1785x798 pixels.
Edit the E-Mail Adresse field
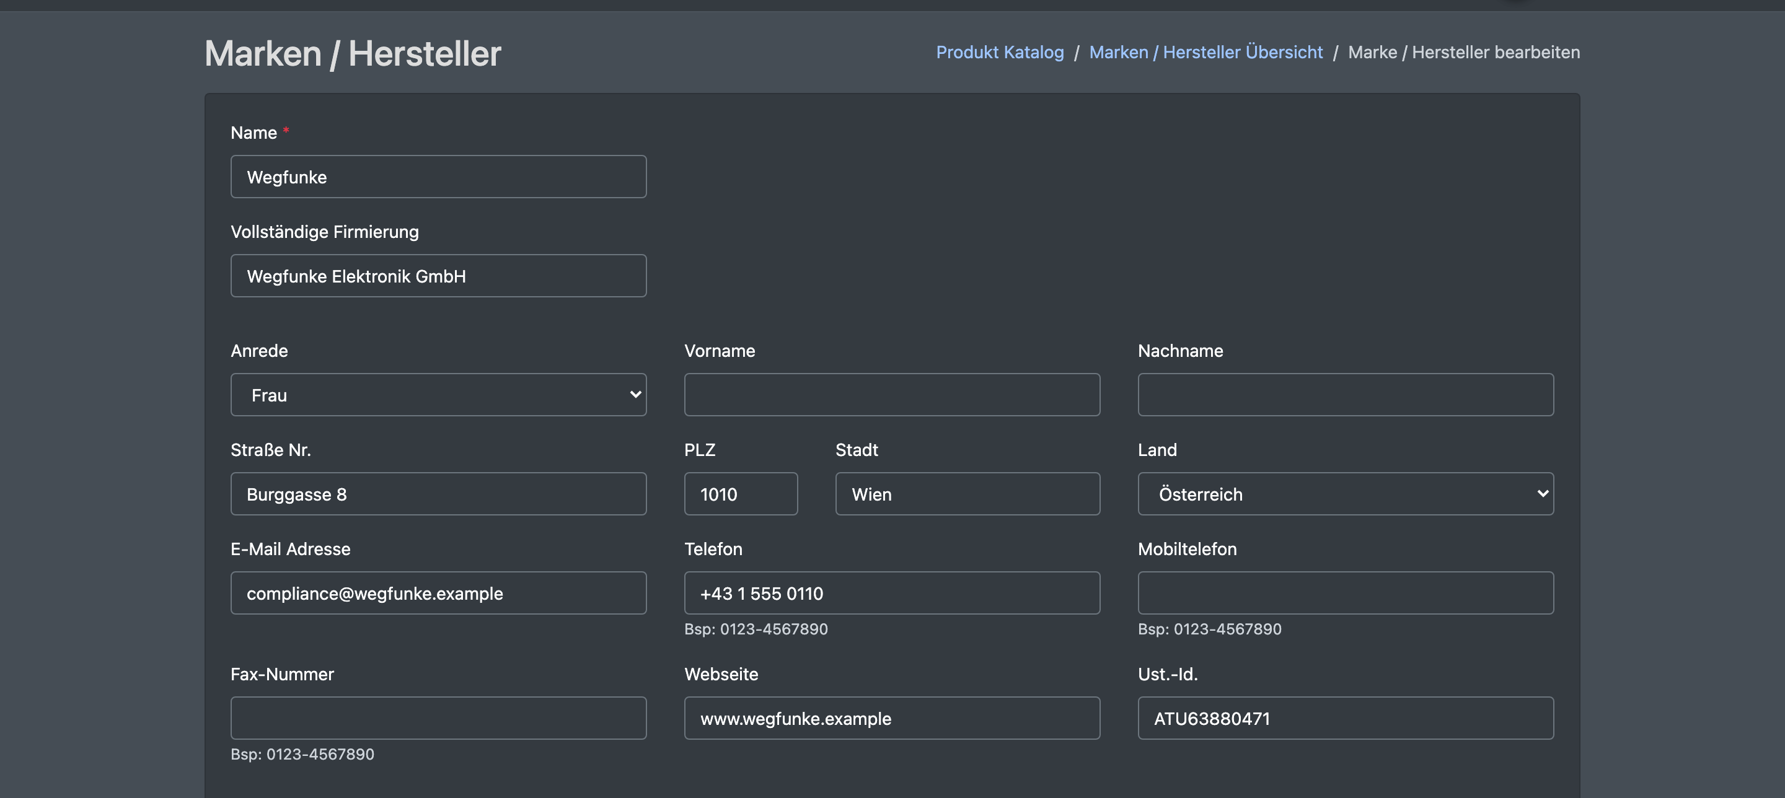point(439,593)
